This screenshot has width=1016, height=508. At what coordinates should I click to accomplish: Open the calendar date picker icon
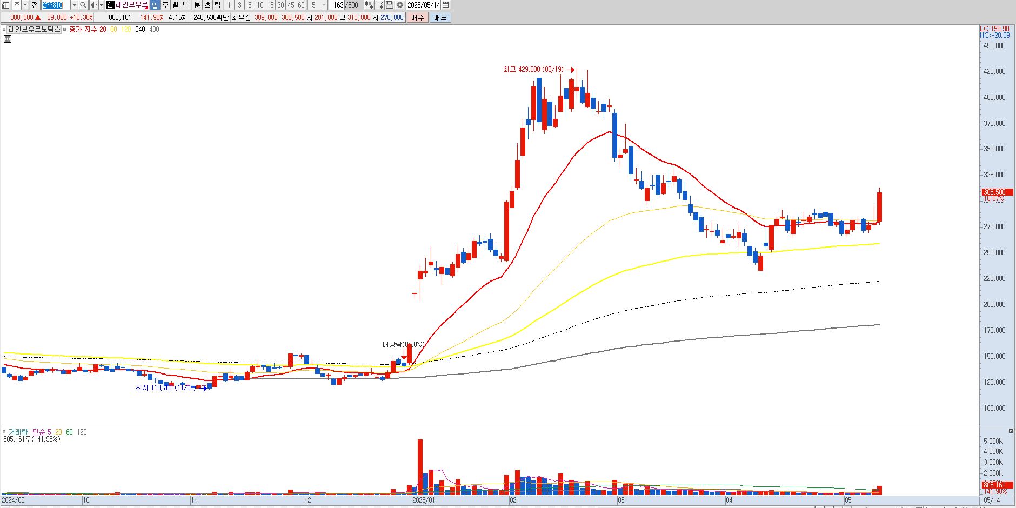pyautogui.click(x=445, y=5)
